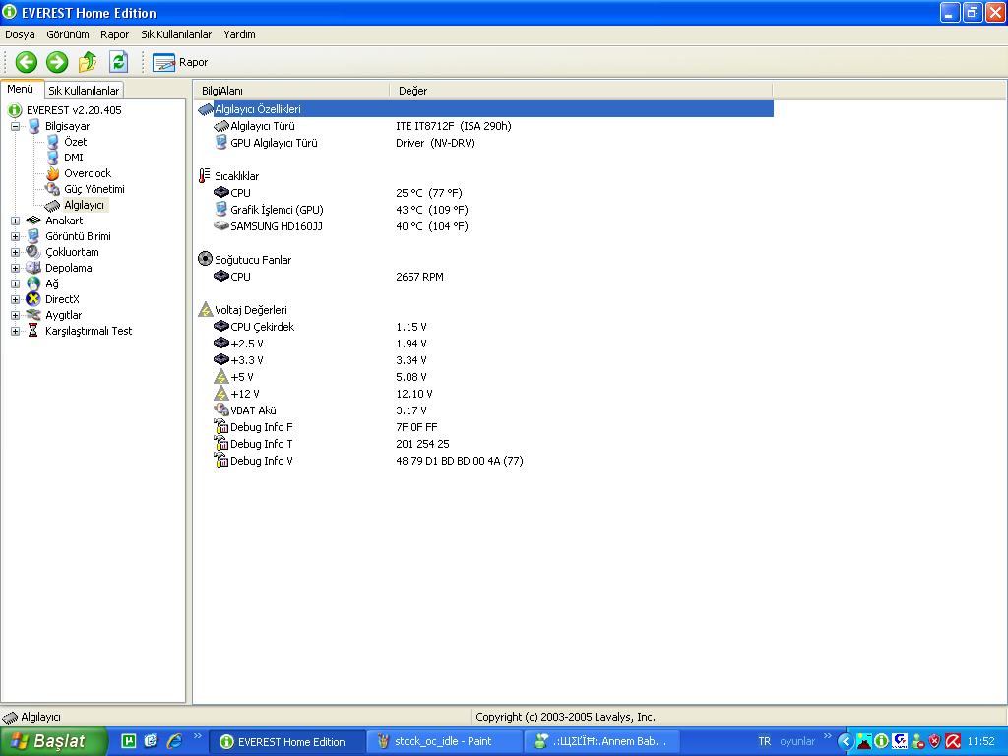1008x756 pixels.
Task: Show hidden system tray icons with the arrow
Action: coord(846,741)
